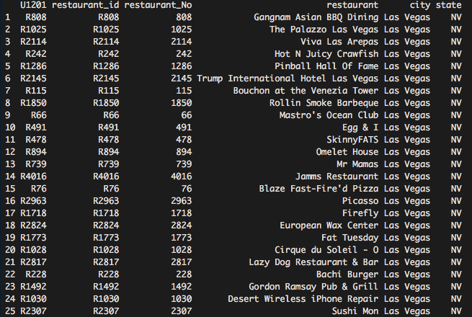Click restaurant_id cell R894
The width and height of the screenshot is (472, 317).
pyautogui.click(x=109, y=152)
